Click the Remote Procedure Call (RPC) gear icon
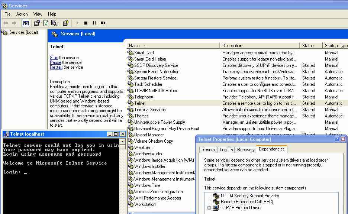The image size is (348, 214). pos(216,202)
